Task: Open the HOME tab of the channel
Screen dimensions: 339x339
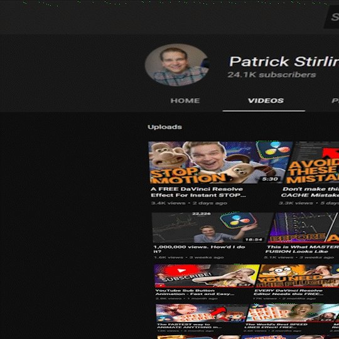Action: (x=185, y=100)
